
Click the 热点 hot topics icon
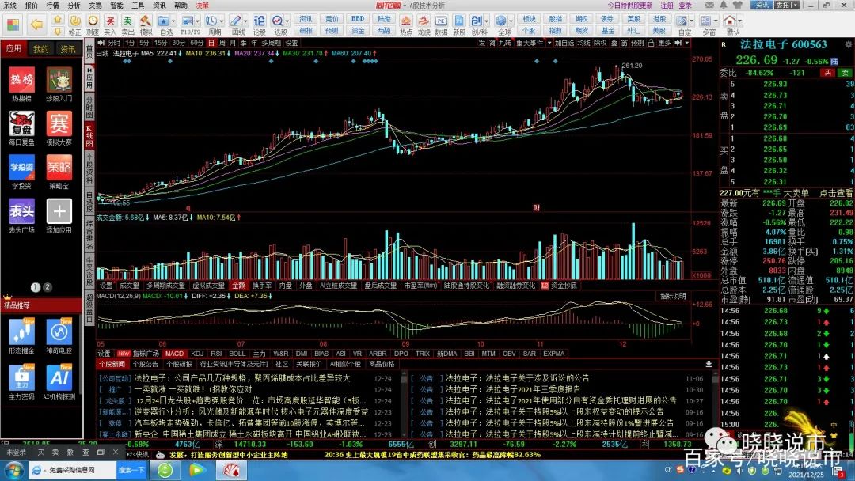tap(405, 21)
